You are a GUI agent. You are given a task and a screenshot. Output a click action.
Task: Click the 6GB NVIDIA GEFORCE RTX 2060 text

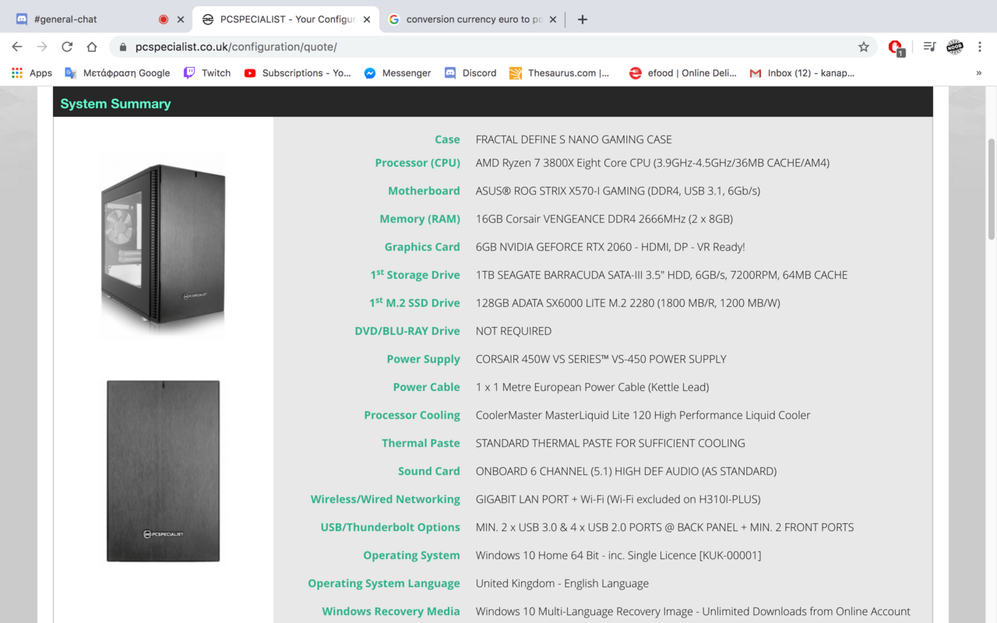click(610, 247)
